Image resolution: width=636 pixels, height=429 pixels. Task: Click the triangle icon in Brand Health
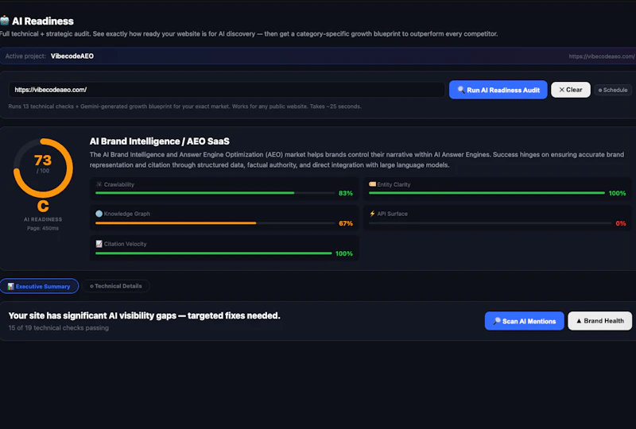(x=579, y=321)
